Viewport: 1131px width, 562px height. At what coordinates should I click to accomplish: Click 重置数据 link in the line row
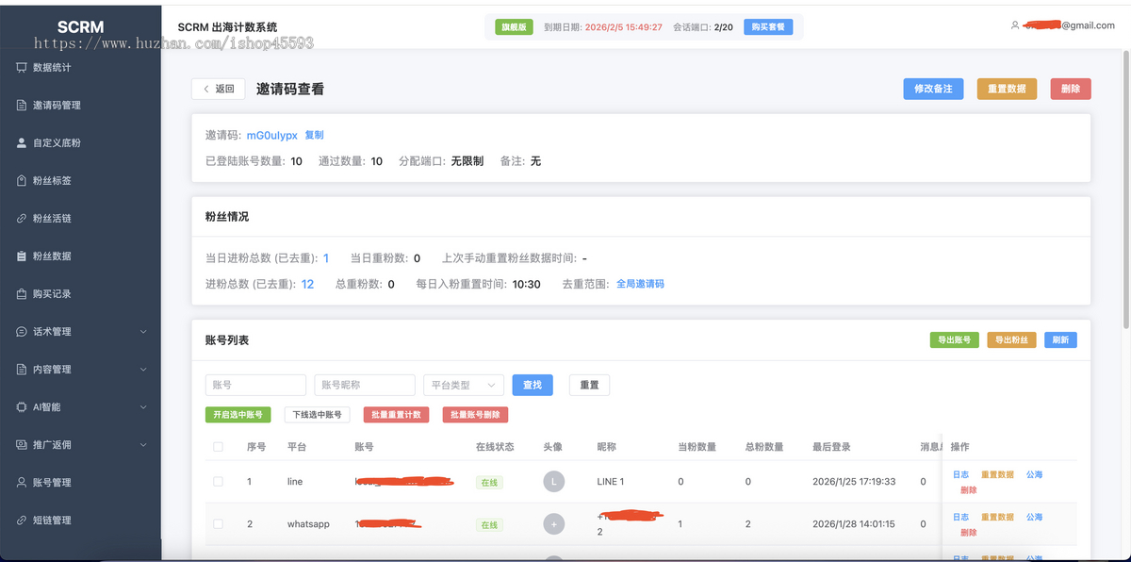point(997,475)
